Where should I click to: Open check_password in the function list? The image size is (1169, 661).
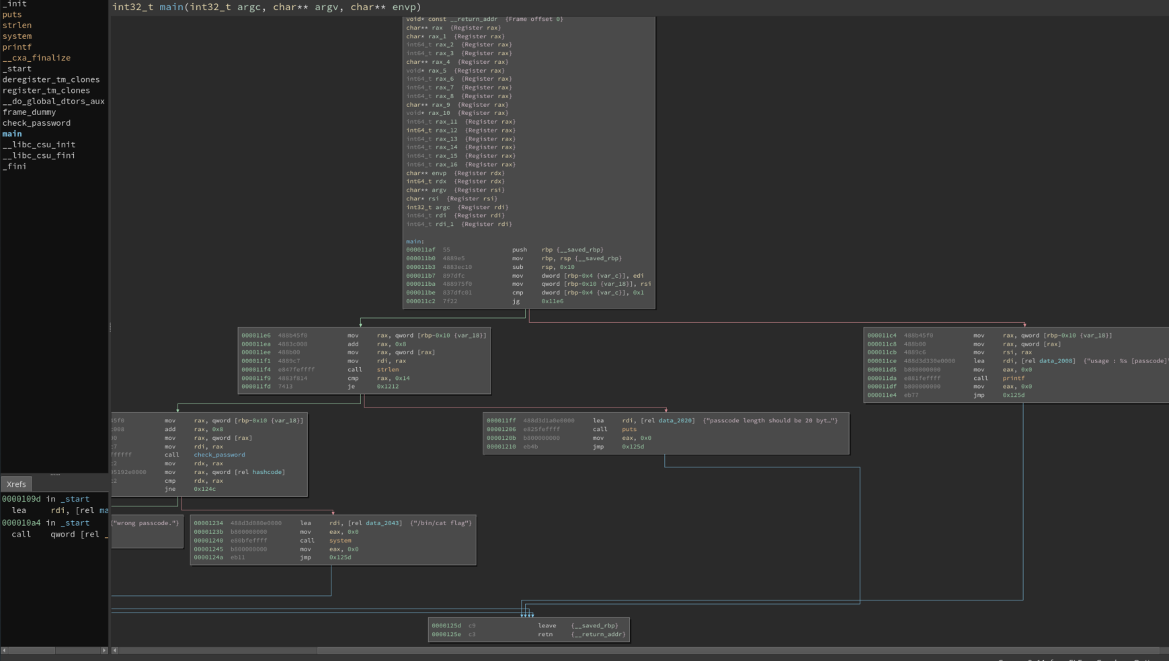(36, 123)
